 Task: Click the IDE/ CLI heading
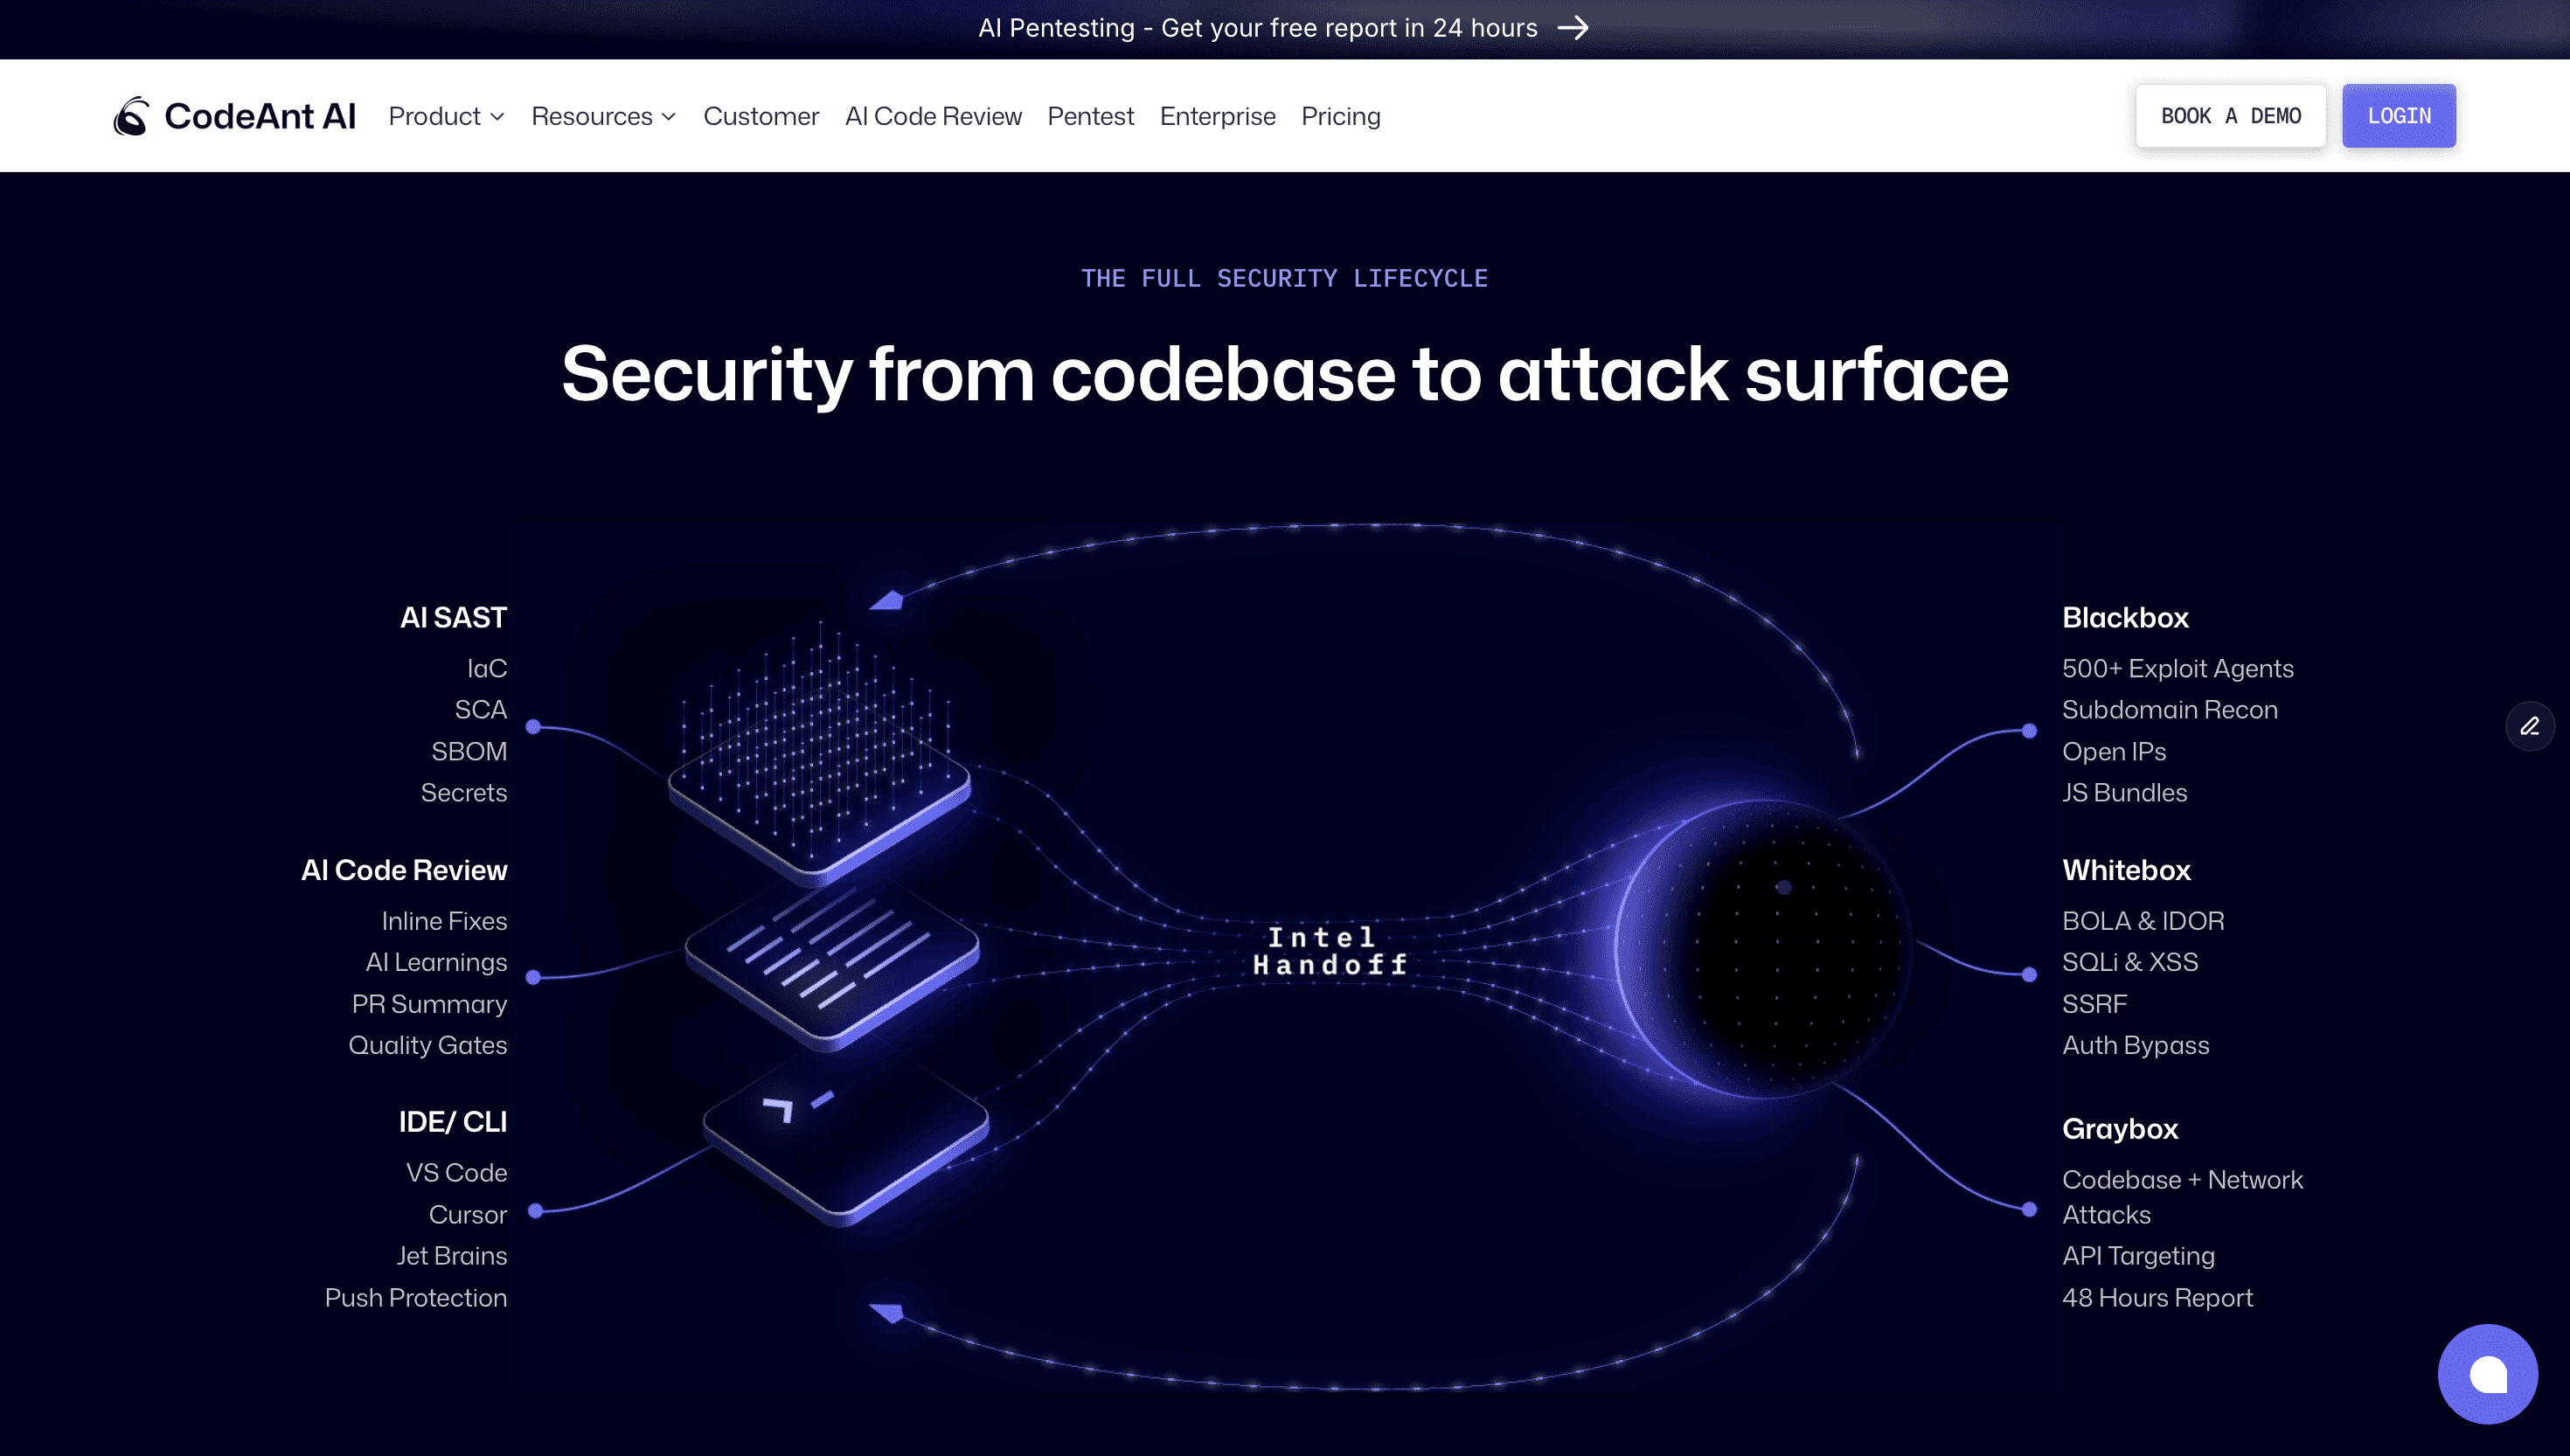[x=452, y=1122]
